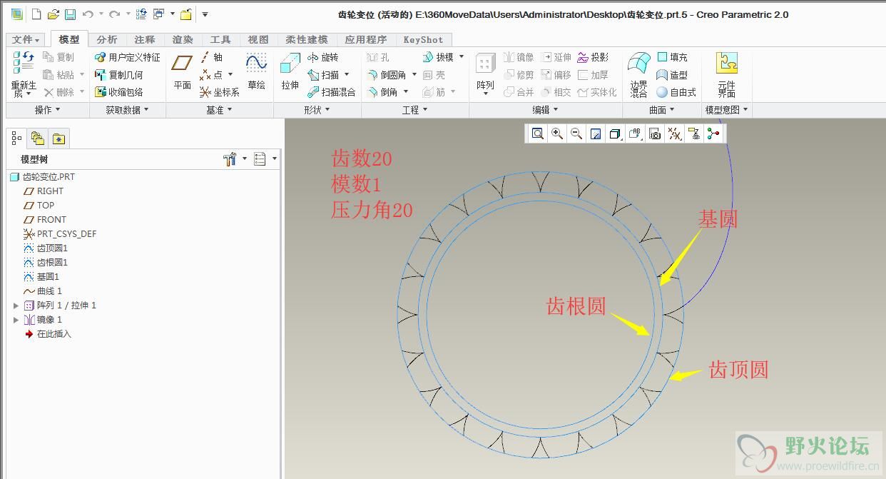Viewport: 886px width, 479px height.
Task: Expand the 模型意图 model intent group
Action: [x=727, y=110]
